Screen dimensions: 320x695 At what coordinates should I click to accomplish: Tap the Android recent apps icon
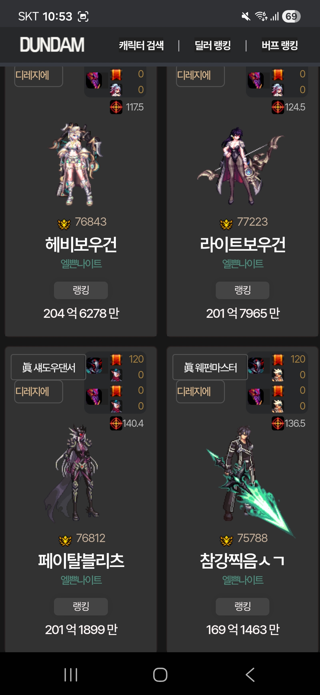tap(71, 675)
